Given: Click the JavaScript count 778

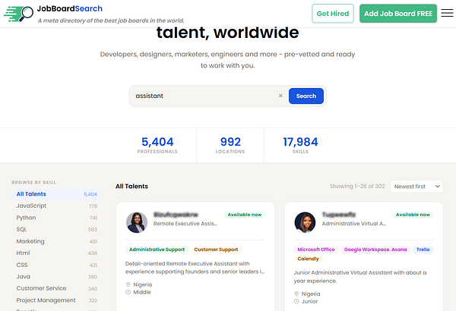Looking at the screenshot, I should click(x=93, y=206).
